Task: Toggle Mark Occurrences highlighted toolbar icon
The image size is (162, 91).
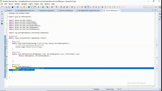Action: click(88, 7)
